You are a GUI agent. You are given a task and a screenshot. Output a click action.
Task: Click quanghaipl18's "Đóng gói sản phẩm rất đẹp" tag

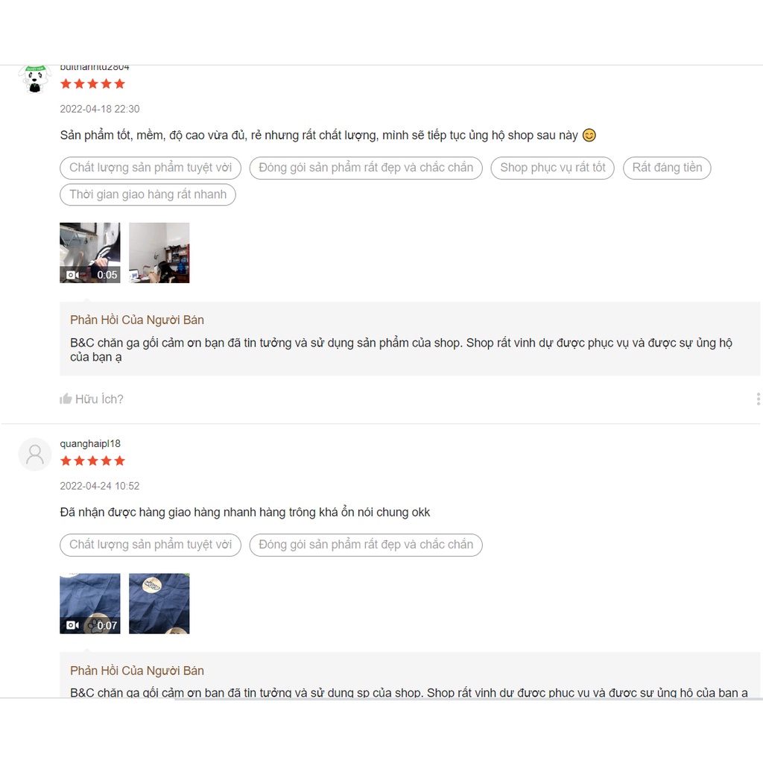tap(366, 545)
